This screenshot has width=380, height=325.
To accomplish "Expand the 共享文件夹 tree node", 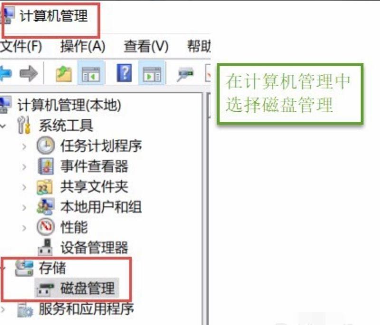I will [x=24, y=187].
